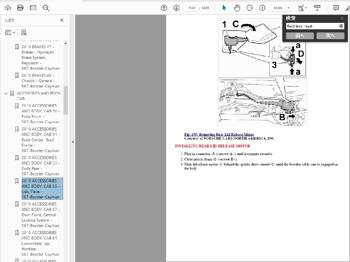Click the rear lid release motor diagram
The height and width of the screenshot is (262, 350).
click(262, 73)
